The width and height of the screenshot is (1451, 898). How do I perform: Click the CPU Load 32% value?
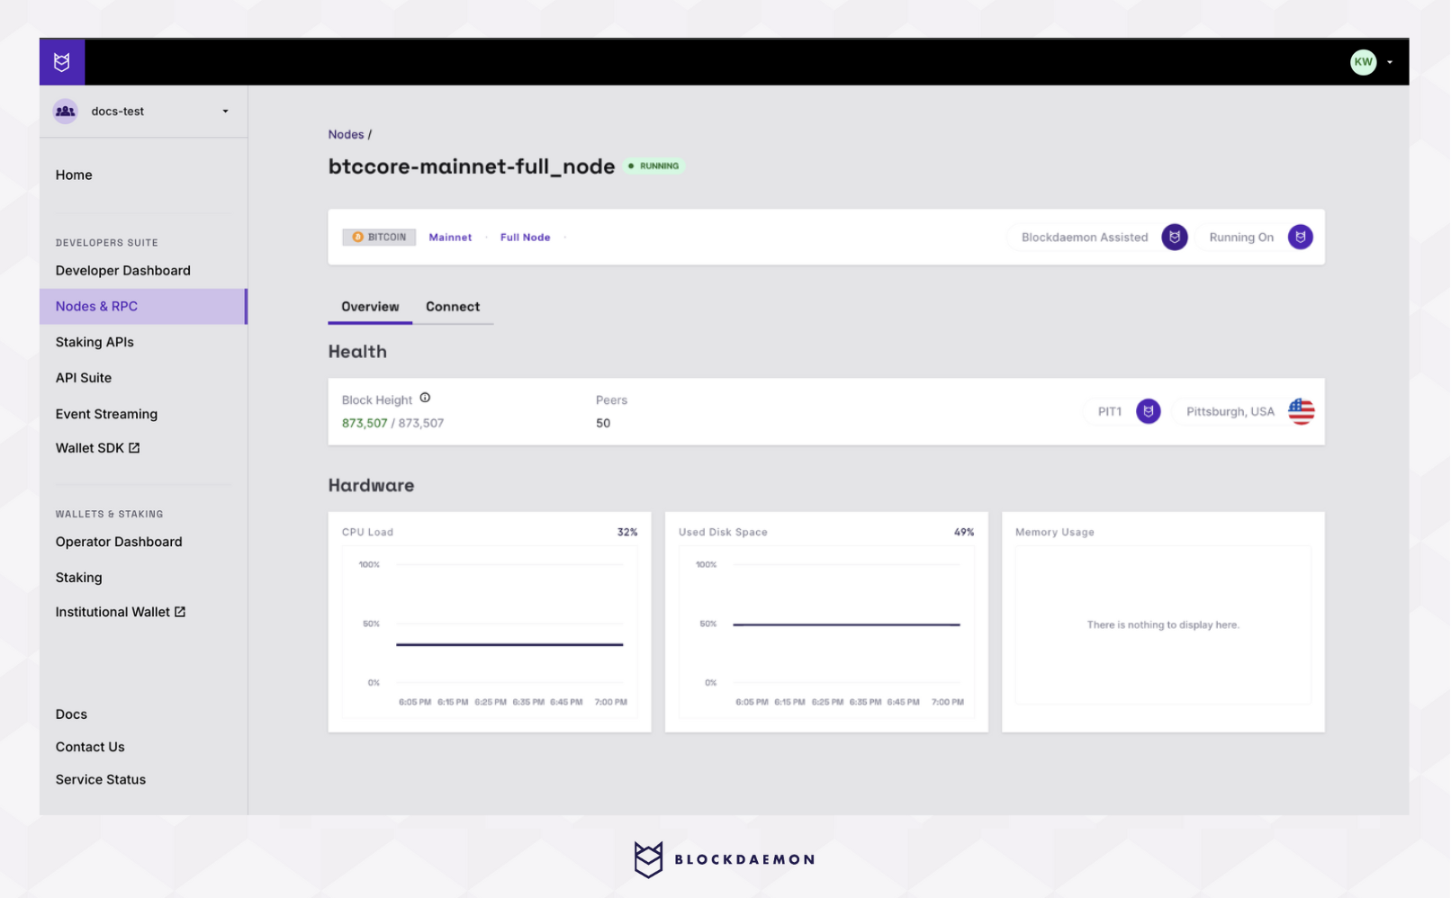[x=627, y=533]
